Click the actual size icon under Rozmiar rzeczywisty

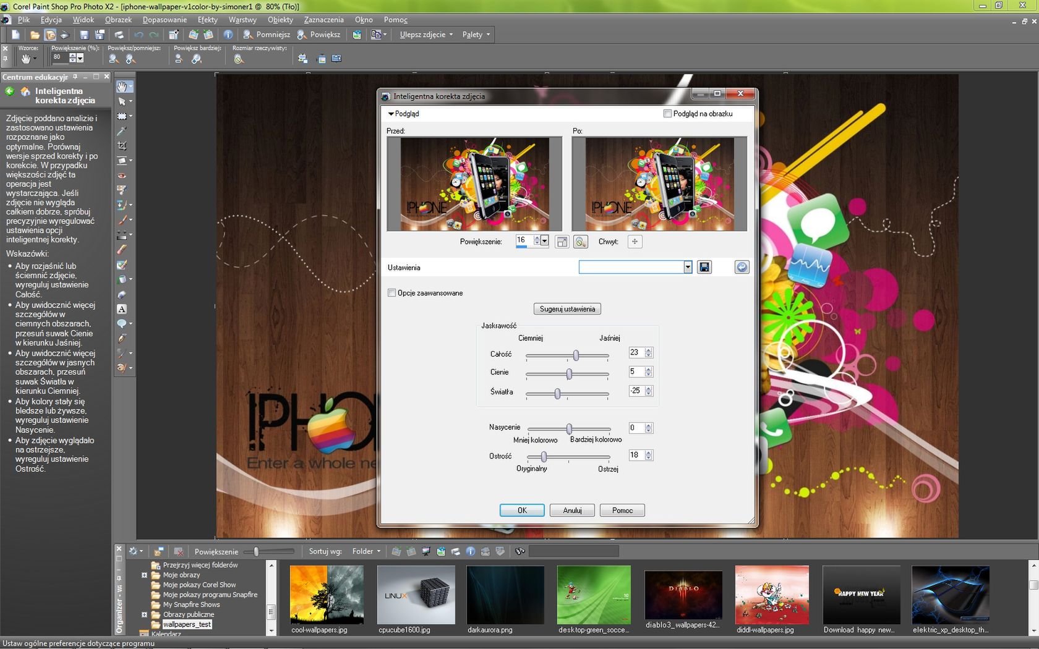[x=239, y=59]
